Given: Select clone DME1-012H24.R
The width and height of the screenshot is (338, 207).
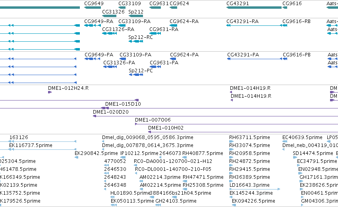Looking at the screenshot, I should tap(68, 88).
